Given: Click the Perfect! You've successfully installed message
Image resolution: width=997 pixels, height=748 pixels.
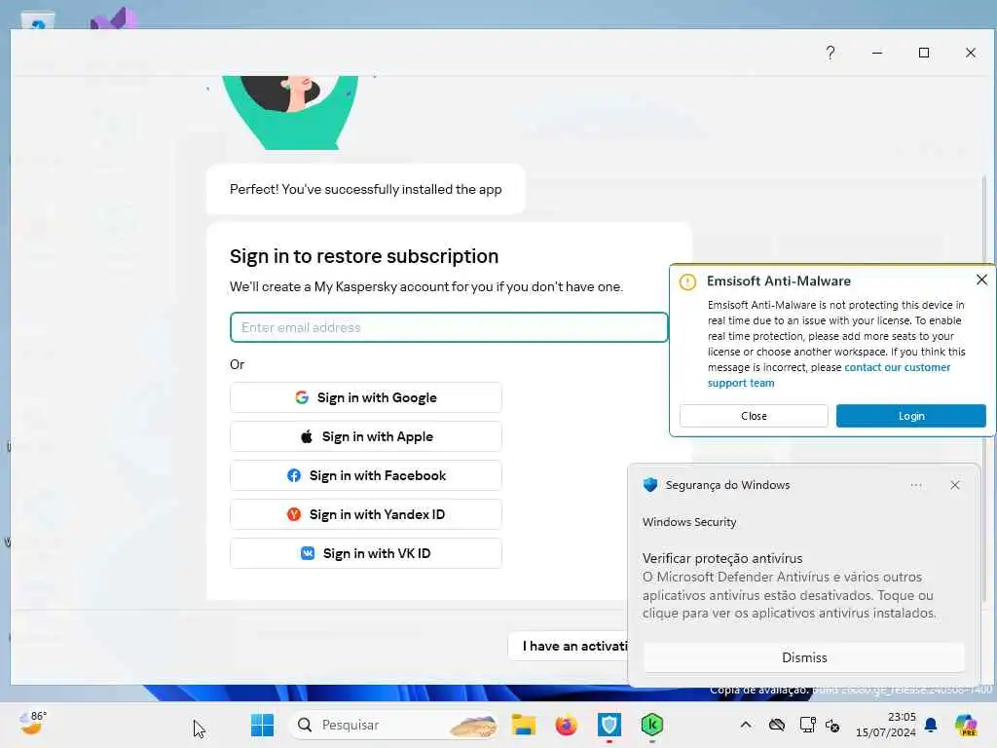Looking at the screenshot, I should tap(366, 190).
